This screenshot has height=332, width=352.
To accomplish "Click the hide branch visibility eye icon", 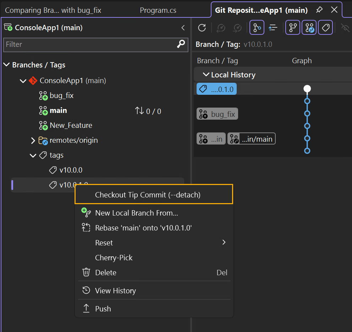I will pyautogui.click(x=345, y=27).
